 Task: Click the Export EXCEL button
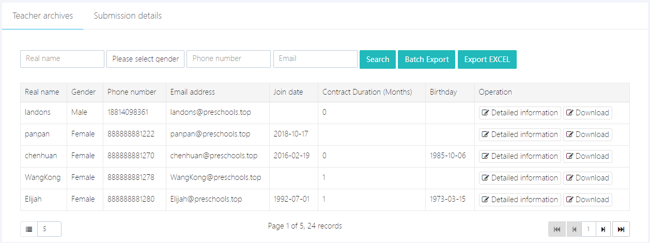tap(487, 59)
